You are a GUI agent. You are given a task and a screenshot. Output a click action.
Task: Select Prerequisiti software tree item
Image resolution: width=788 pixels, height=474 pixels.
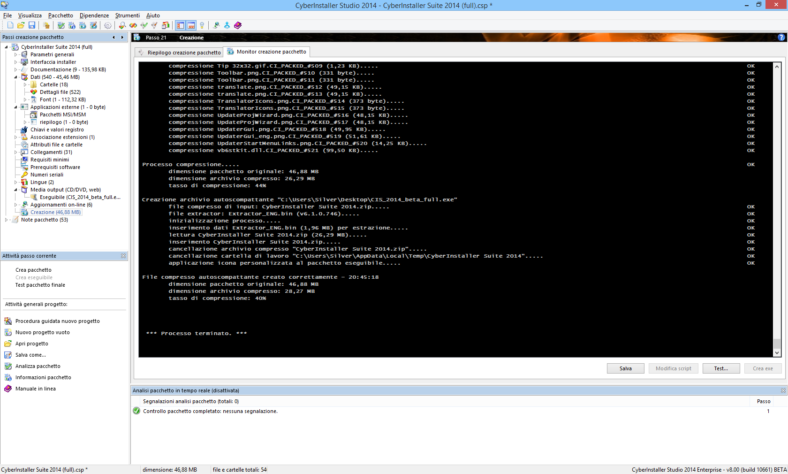55,167
